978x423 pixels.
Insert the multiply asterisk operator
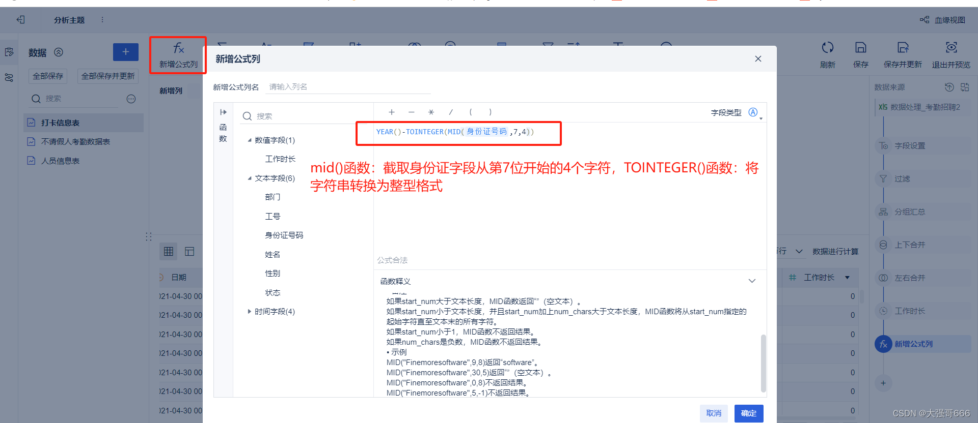pos(431,112)
